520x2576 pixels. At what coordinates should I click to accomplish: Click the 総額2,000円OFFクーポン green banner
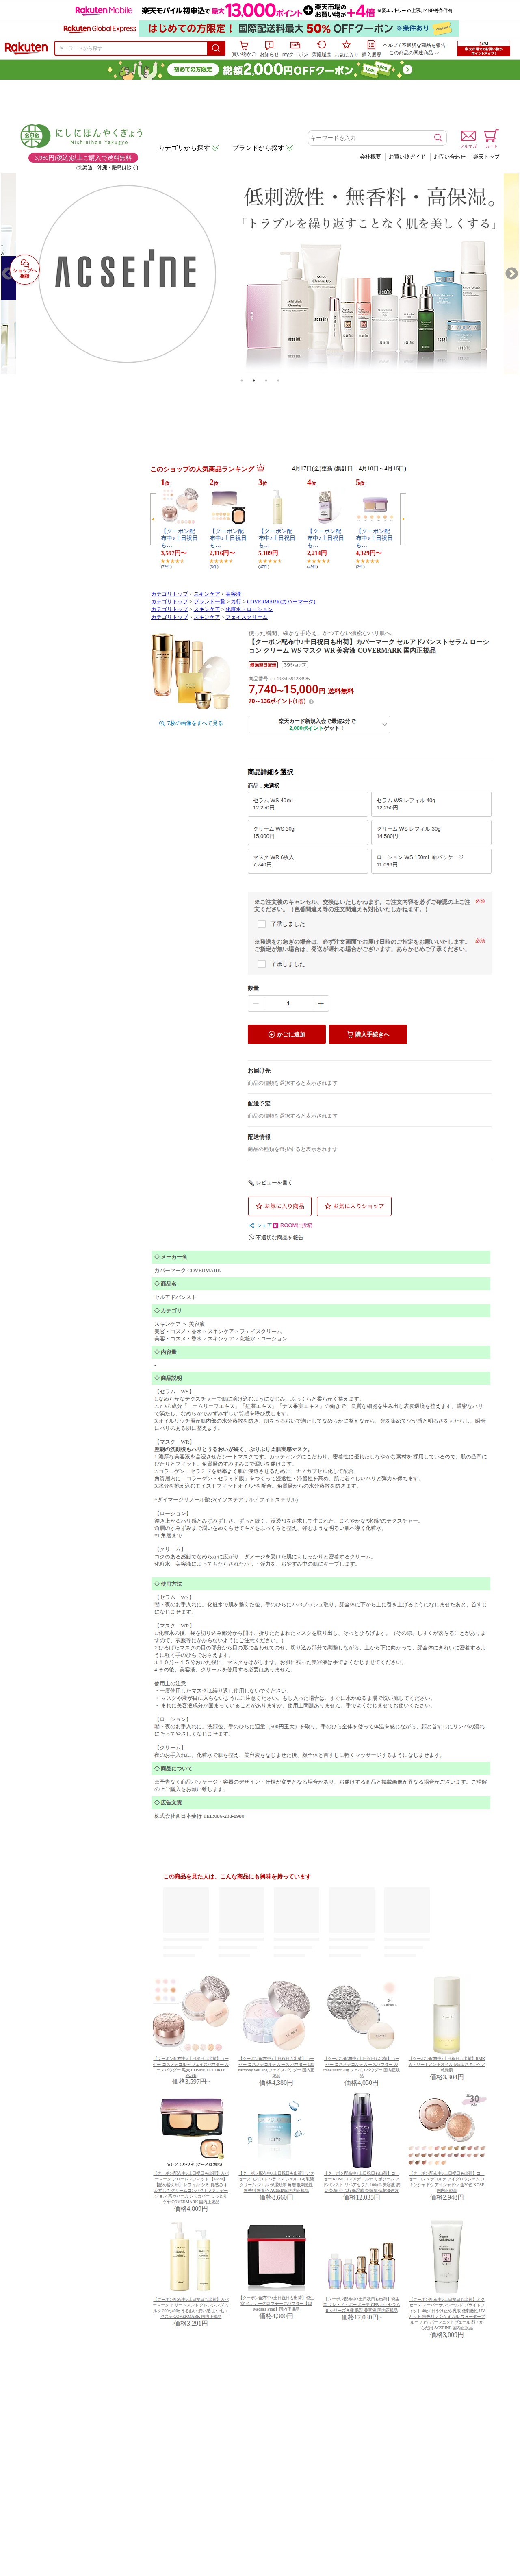point(260,70)
